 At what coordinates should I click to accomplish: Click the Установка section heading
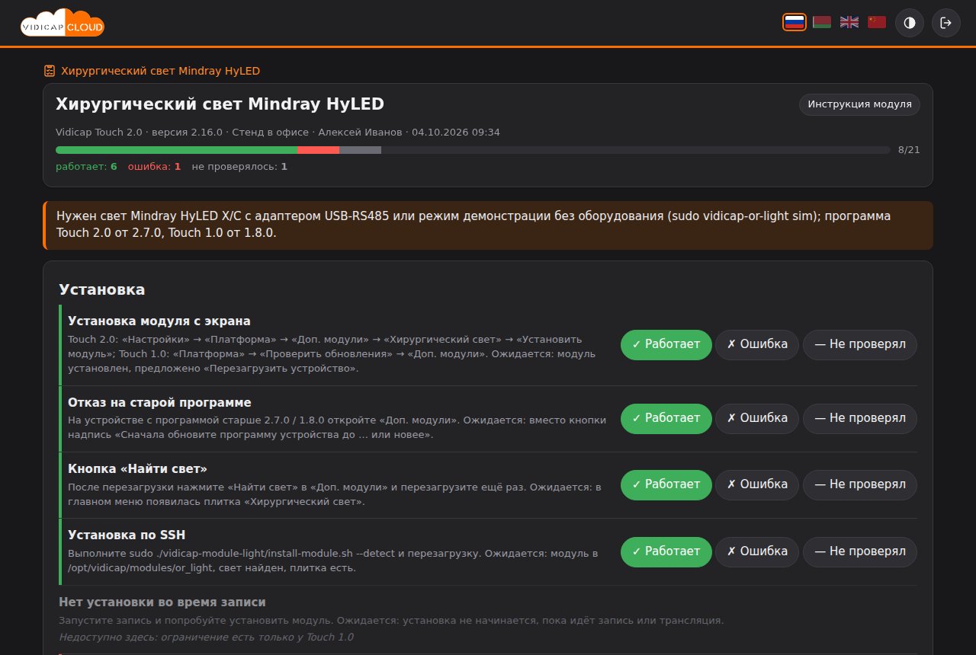(x=102, y=290)
